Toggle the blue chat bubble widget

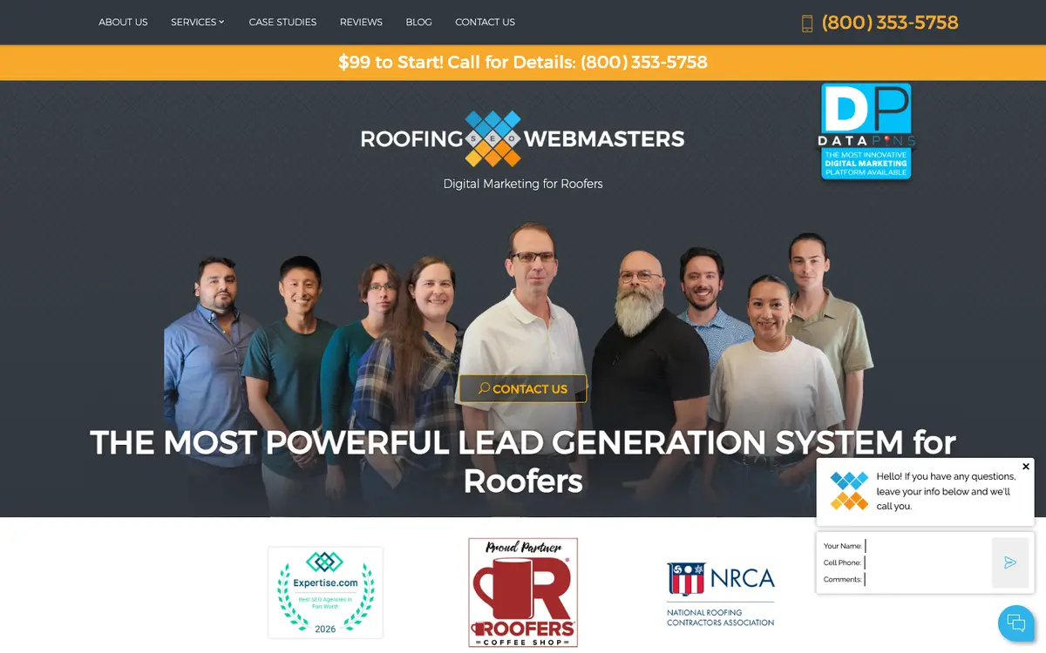[1016, 623]
